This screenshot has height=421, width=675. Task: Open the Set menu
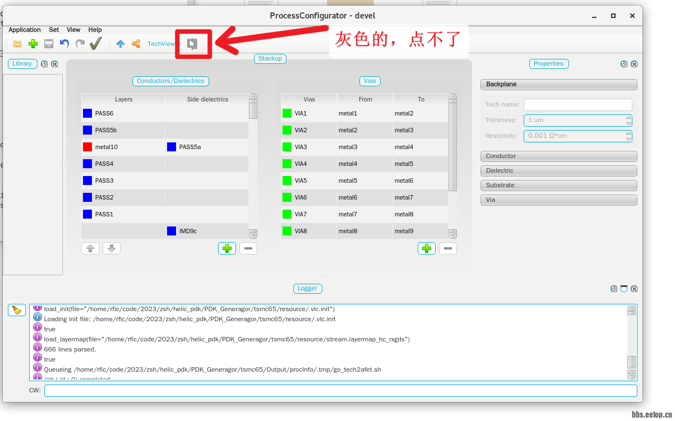54,30
